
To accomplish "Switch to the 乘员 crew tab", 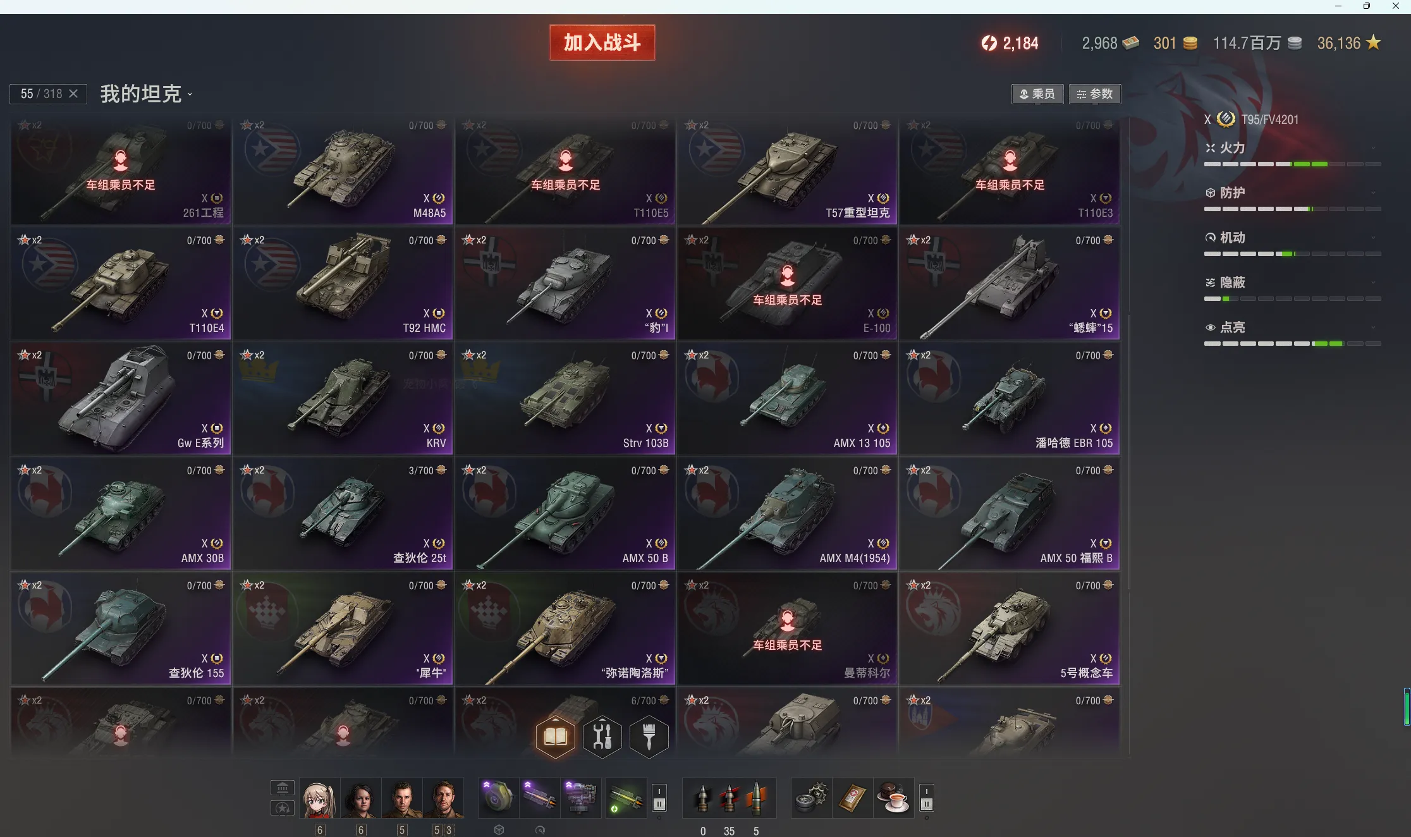I will coord(1037,94).
